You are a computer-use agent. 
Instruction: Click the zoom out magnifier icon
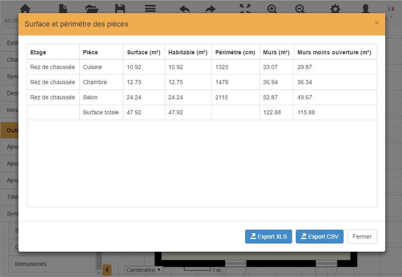click(300, 8)
